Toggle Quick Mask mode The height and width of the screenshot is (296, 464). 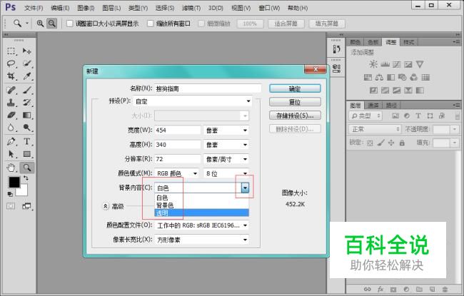click(11, 206)
